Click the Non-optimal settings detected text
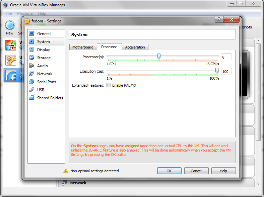The height and width of the screenshot is (197, 264). coord(94,171)
